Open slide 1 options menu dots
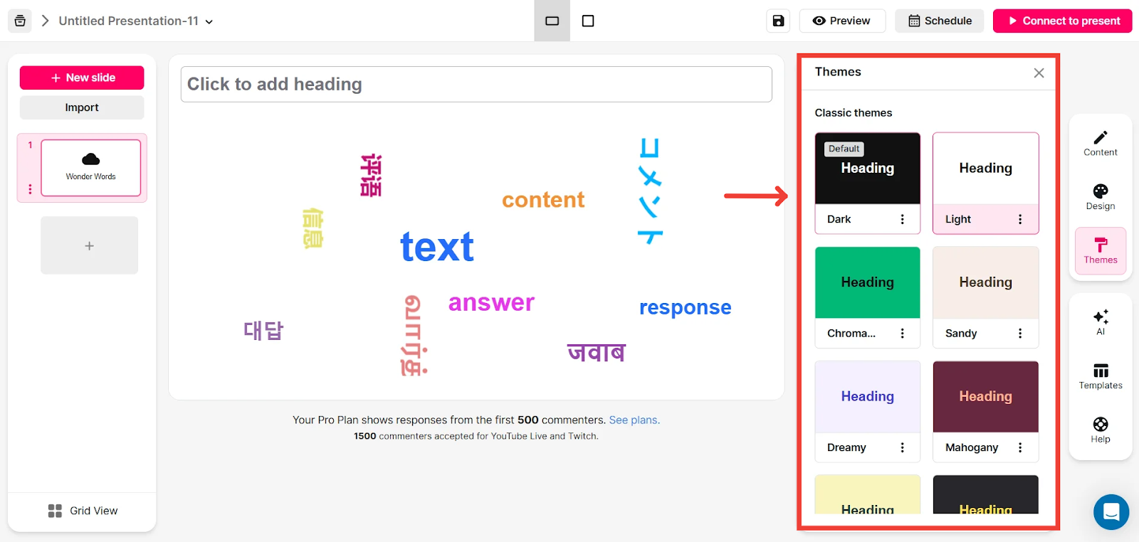1139x542 pixels. point(30,189)
